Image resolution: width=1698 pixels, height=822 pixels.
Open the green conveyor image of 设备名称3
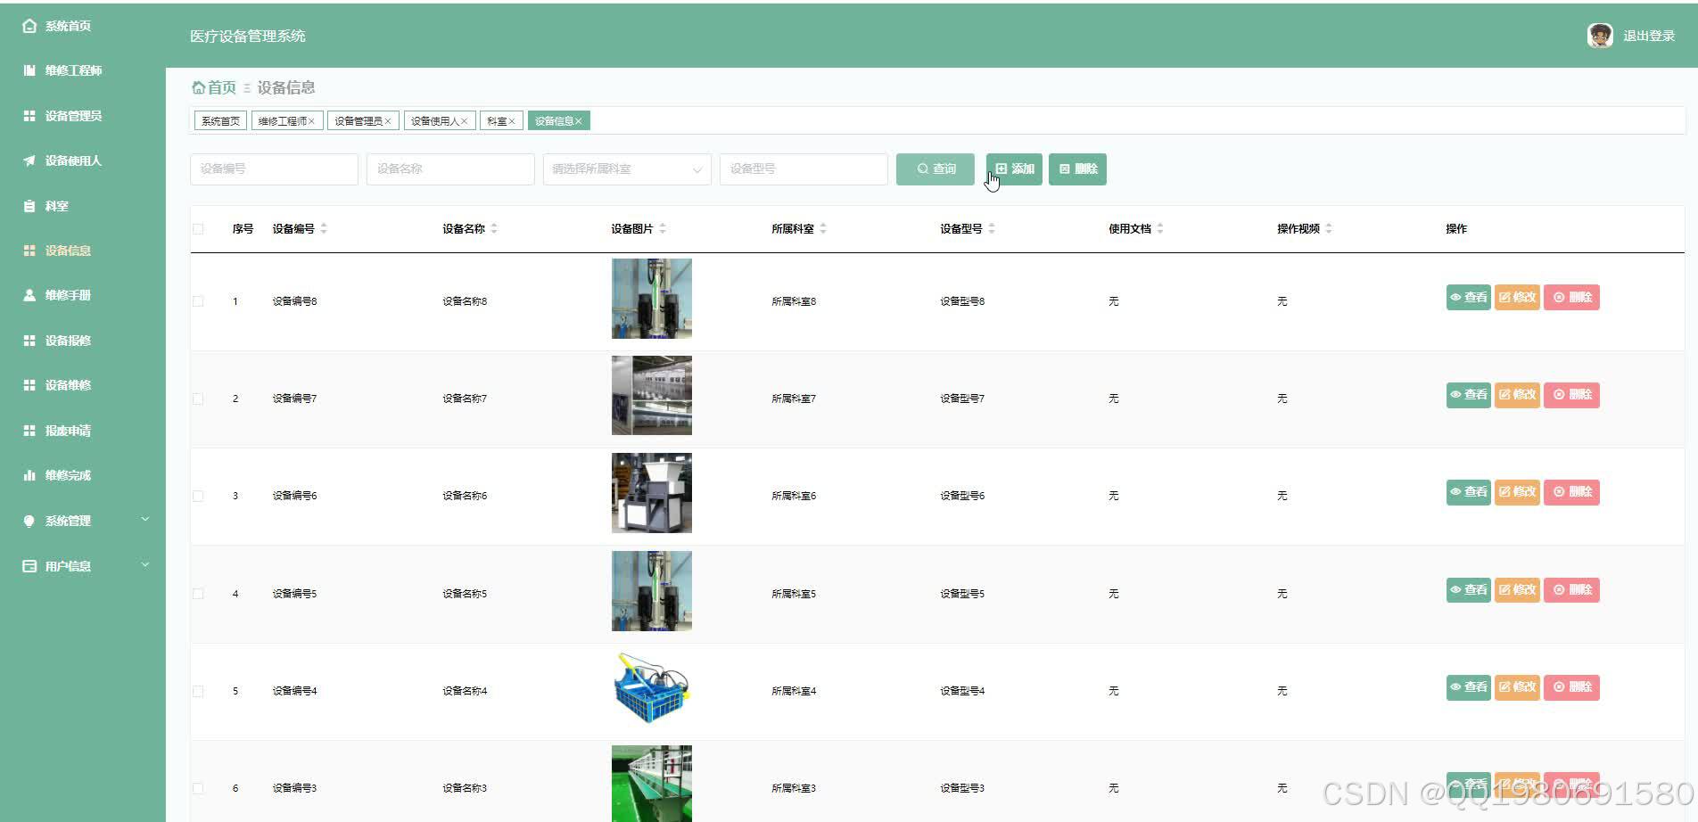point(652,784)
